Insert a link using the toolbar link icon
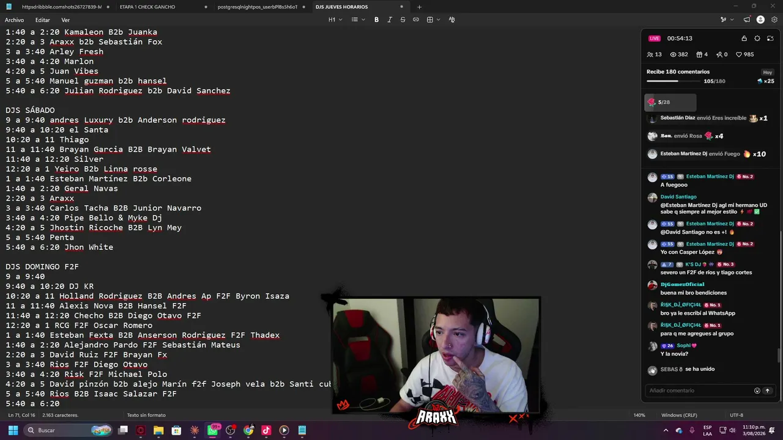Image resolution: width=783 pixels, height=440 pixels. 416,20
